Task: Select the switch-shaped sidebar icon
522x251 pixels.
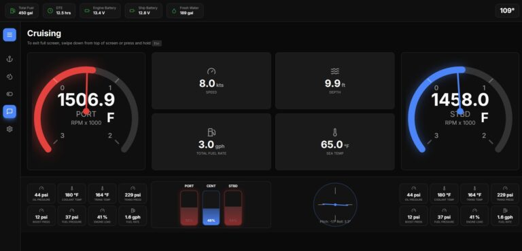Action: pos(10,94)
